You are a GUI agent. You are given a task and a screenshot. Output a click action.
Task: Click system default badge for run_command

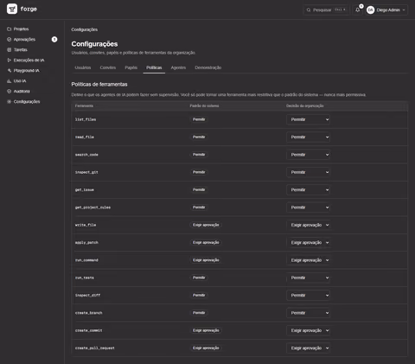206,260
